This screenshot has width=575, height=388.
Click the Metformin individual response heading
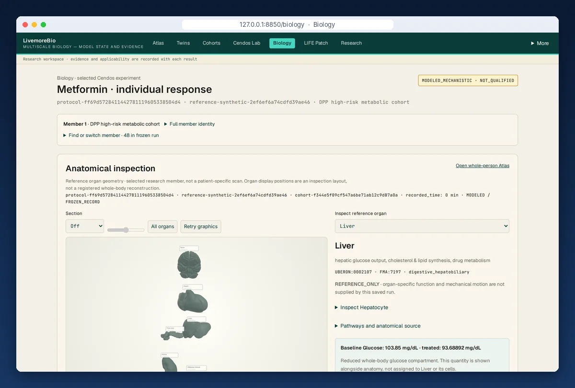(x=134, y=90)
